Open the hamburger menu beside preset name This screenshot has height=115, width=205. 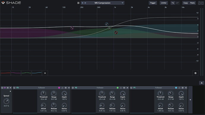tap(78, 3)
